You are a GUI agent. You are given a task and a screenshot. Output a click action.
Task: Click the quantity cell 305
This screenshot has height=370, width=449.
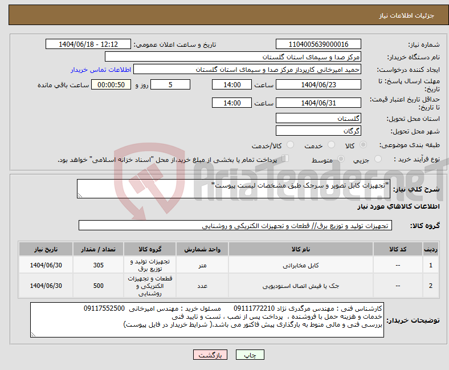pos(98,265)
